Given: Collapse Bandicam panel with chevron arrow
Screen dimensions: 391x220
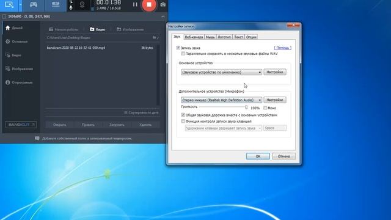Looking at the screenshot, I should pos(163,16).
